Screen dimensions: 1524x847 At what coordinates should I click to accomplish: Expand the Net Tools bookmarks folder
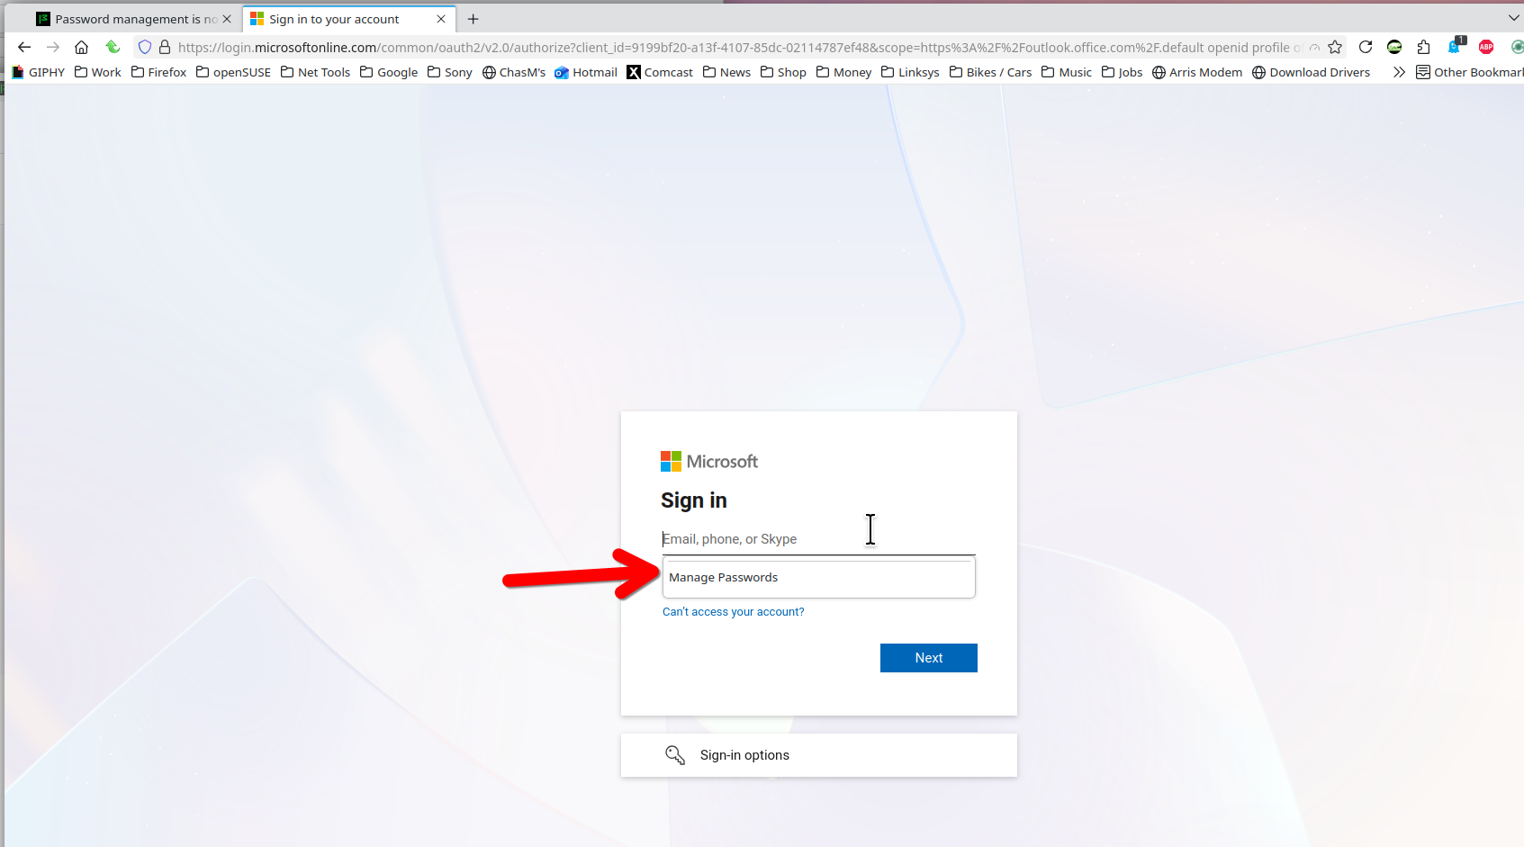[316, 72]
